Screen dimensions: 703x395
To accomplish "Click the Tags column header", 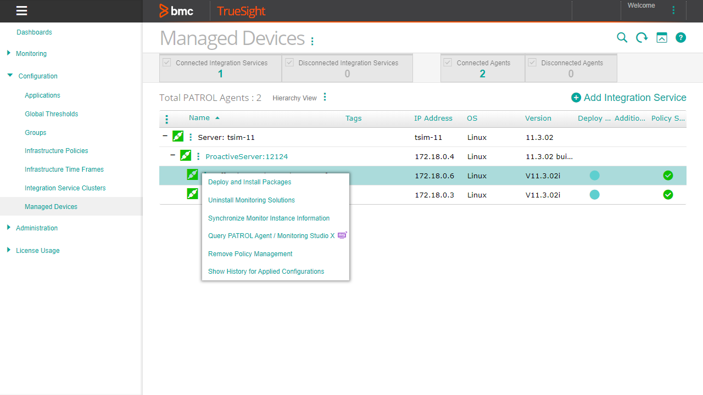I will coord(354,118).
